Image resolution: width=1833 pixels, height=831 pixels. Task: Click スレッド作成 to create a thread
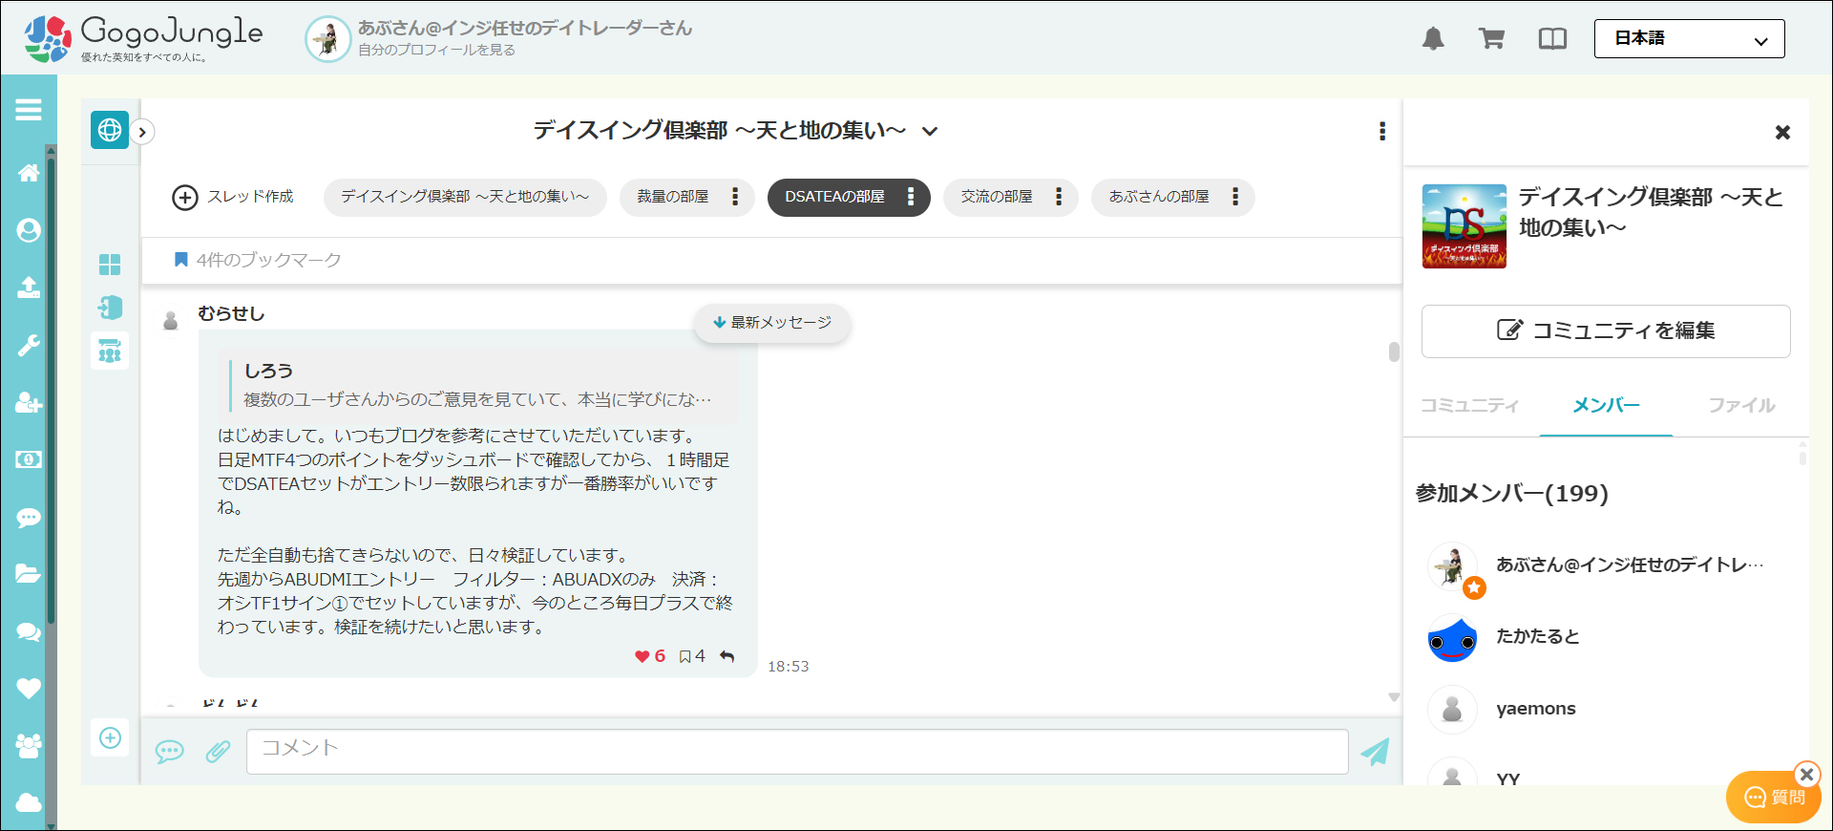pyautogui.click(x=233, y=197)
